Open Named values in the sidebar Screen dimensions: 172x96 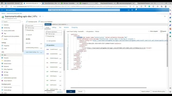pos(8,63)
